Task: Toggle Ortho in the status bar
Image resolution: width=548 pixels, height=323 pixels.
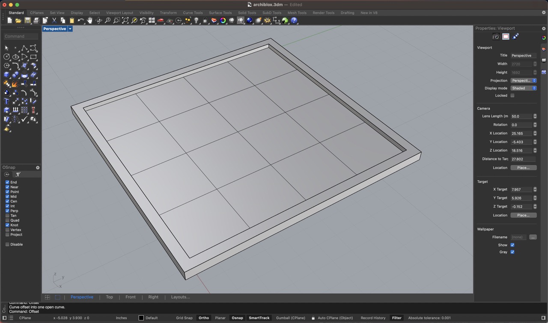Action: click(204, 318)
